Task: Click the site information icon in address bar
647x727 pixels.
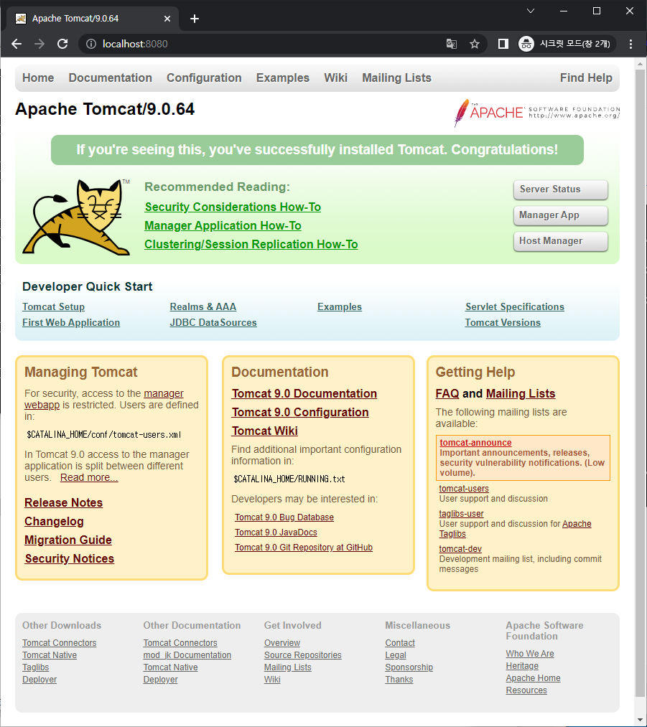Action: coord(91,44)
